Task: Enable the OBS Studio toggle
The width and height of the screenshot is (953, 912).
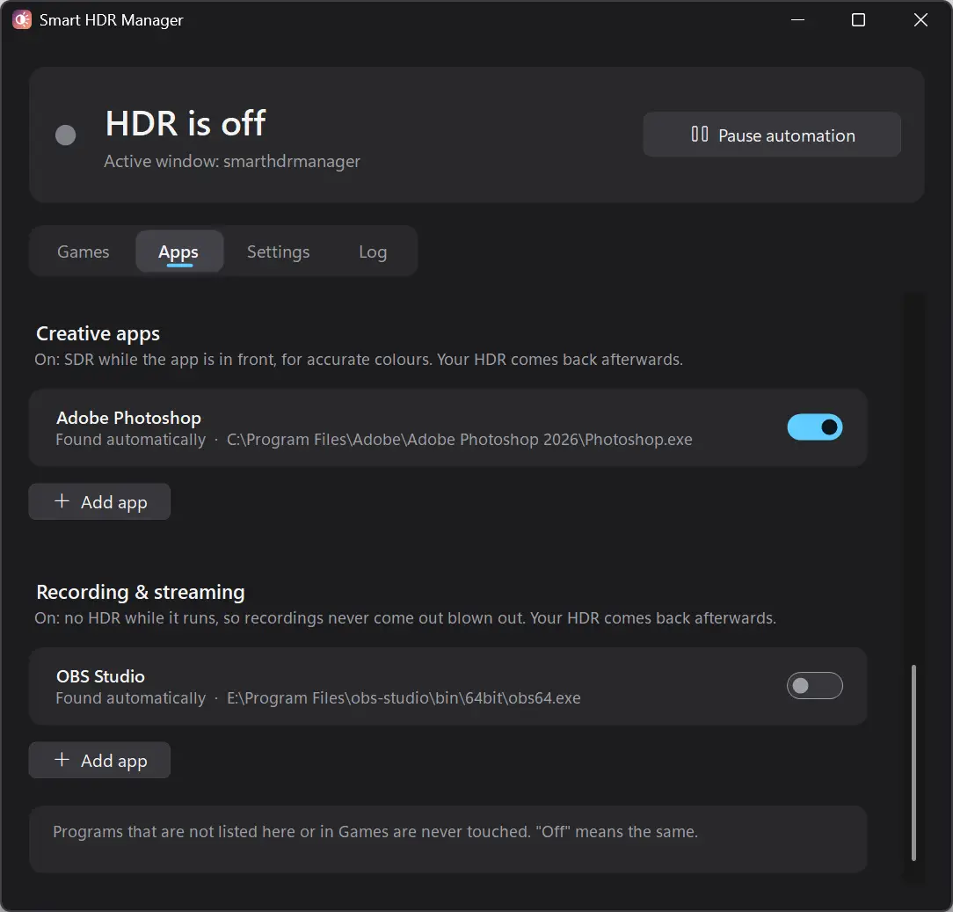Action: 814,686
